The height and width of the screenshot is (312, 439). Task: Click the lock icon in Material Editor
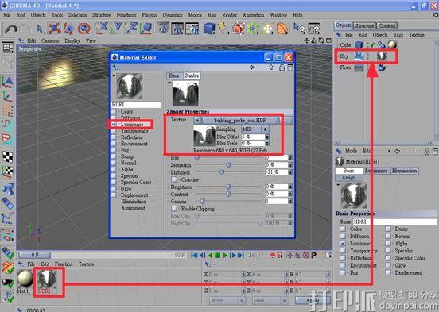tap(282, 67)
